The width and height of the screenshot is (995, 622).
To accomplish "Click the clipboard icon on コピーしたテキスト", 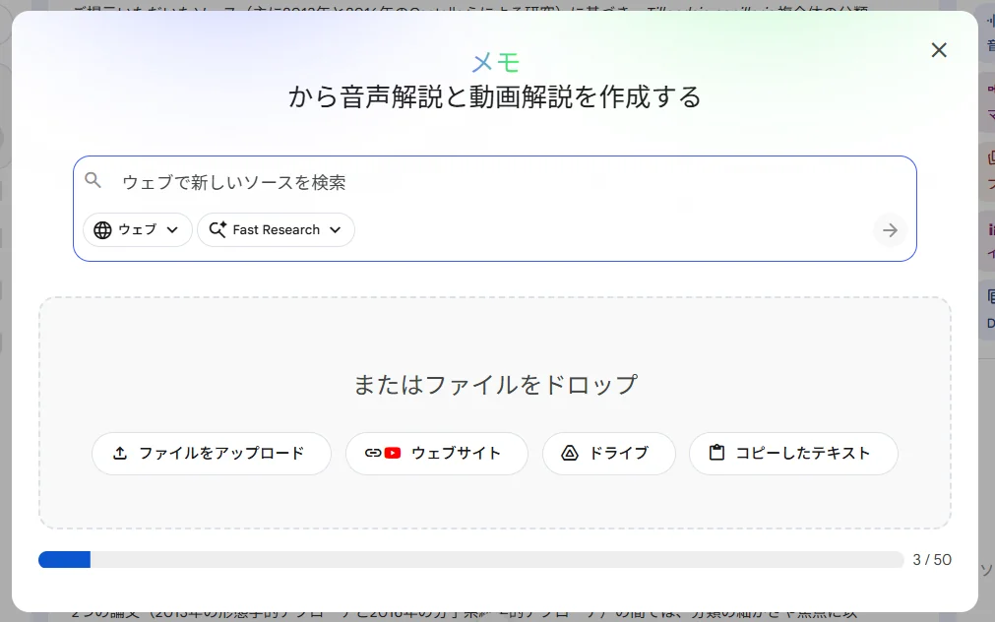I will click(717, 453).
